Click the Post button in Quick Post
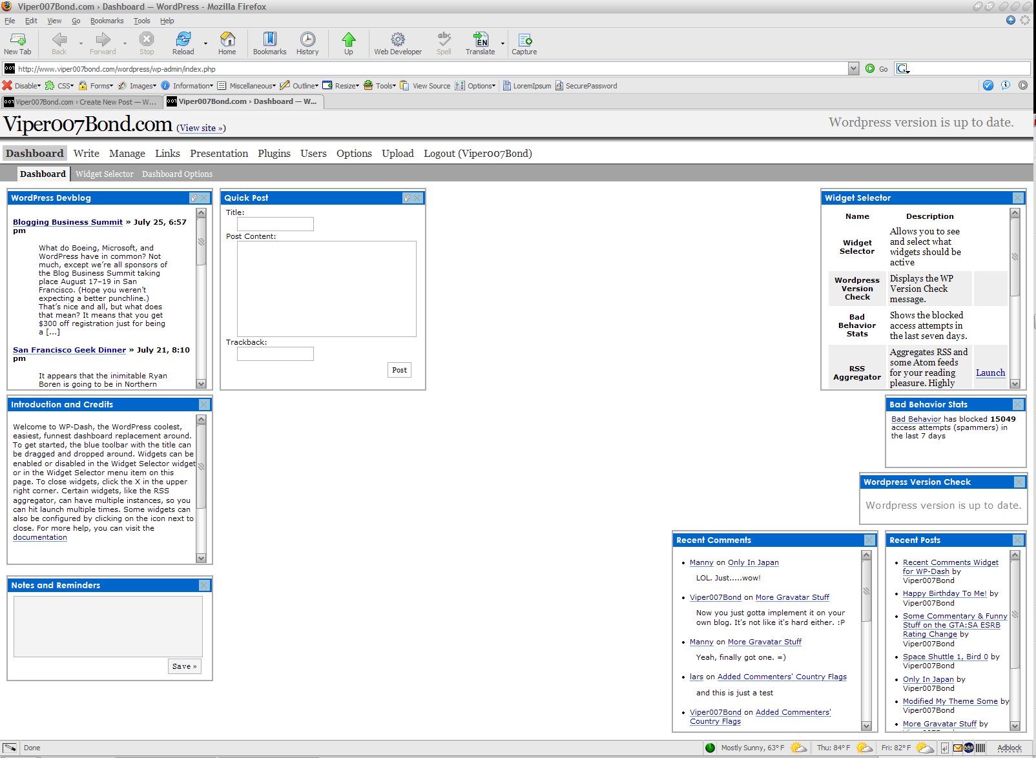1036x758 pixels. coord(400,370)
